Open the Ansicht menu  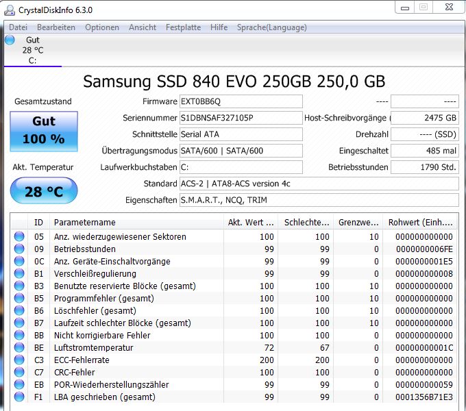143,27
